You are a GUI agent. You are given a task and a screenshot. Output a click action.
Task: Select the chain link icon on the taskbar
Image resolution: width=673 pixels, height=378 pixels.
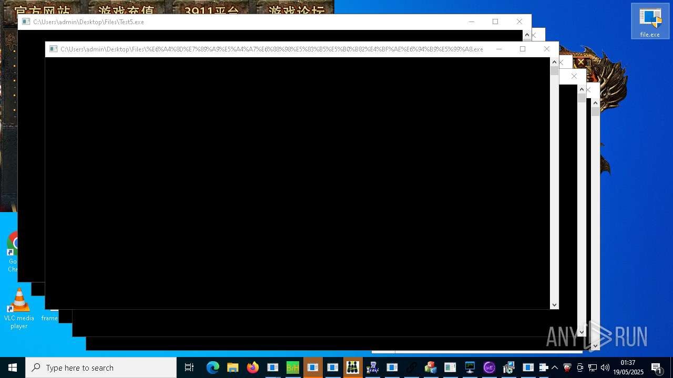click(411, 367)
